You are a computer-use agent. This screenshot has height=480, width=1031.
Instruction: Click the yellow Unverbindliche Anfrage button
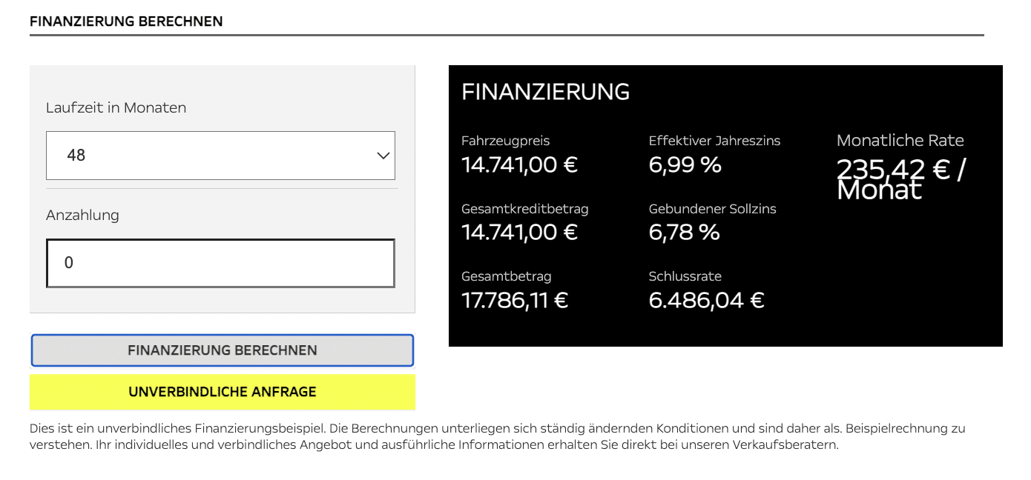pos(223,392)
